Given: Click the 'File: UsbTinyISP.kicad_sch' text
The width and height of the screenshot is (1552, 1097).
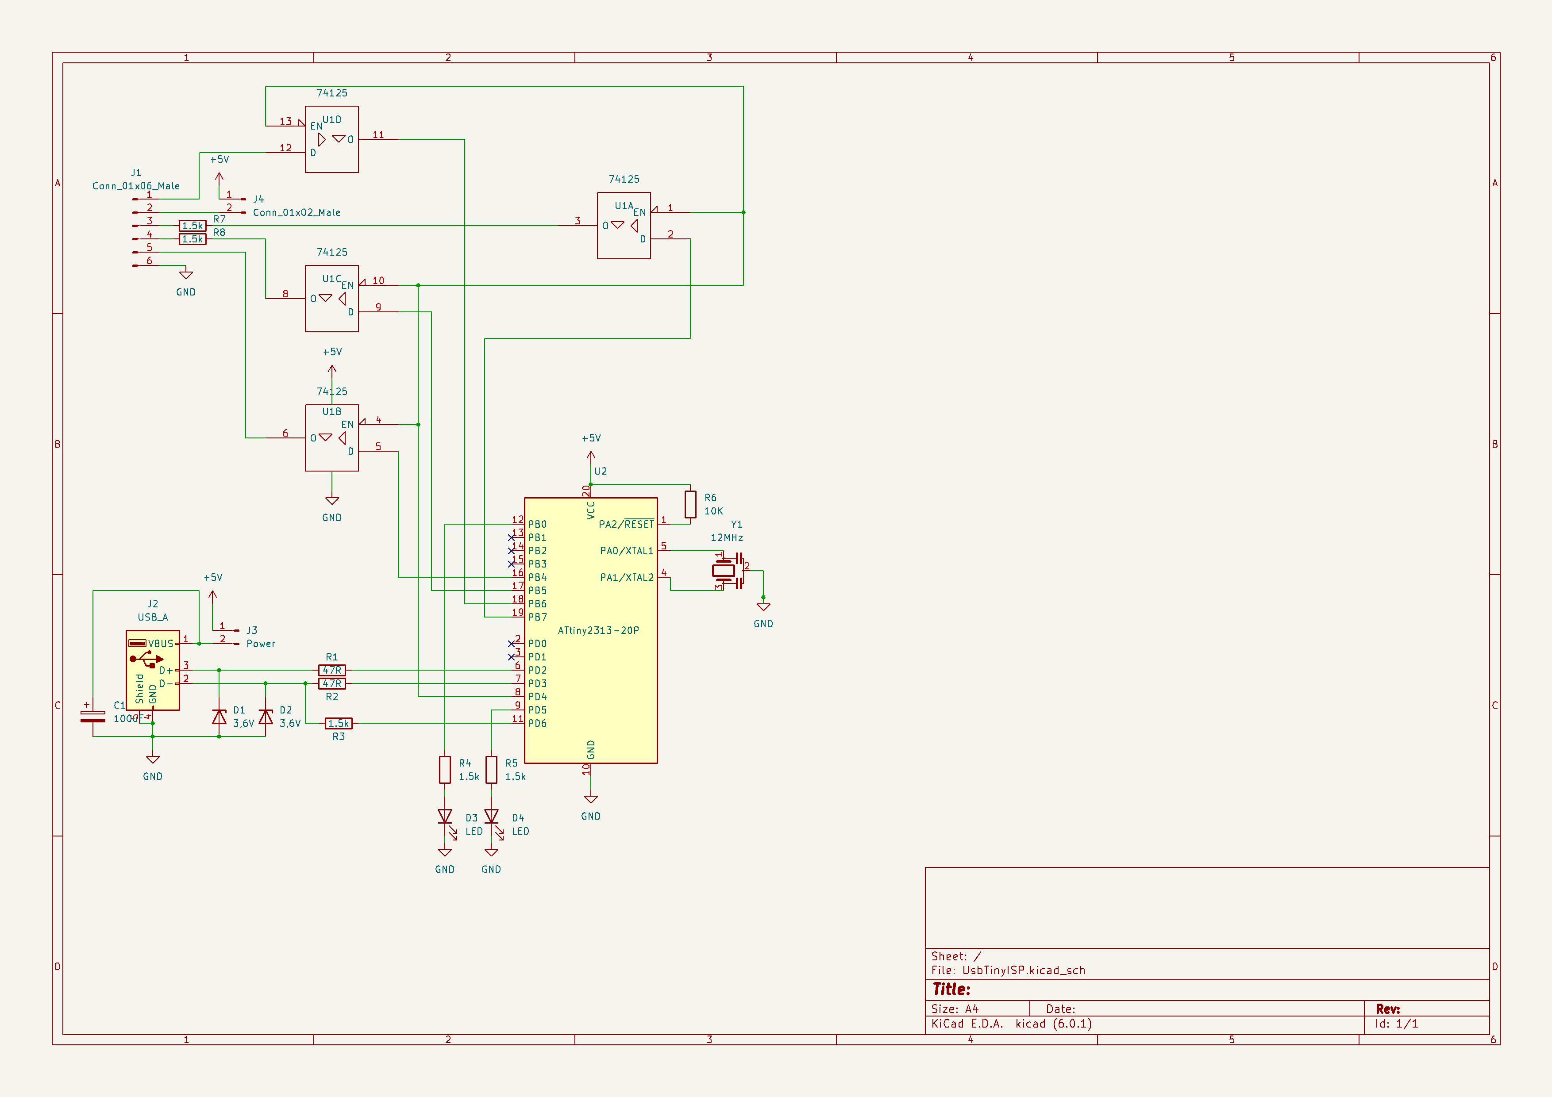Looking at the screenshot, I should click(1008, 970).
